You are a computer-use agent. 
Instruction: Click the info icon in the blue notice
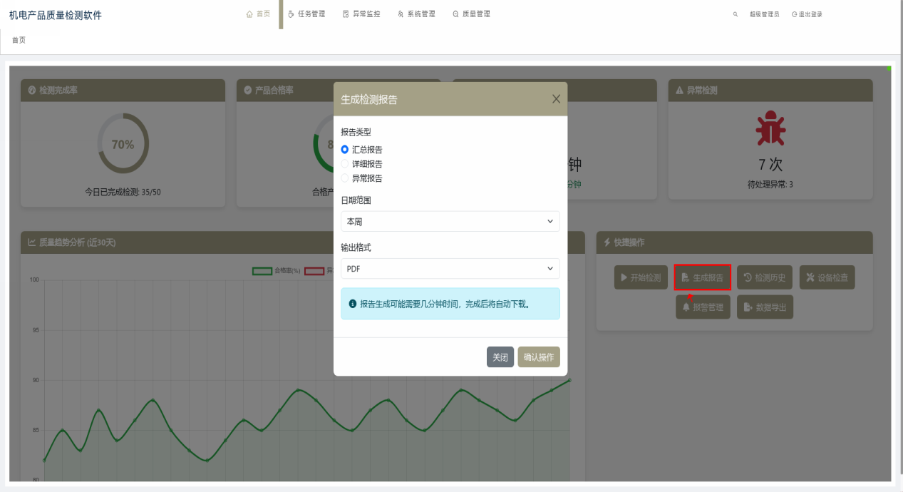point(353,304)
